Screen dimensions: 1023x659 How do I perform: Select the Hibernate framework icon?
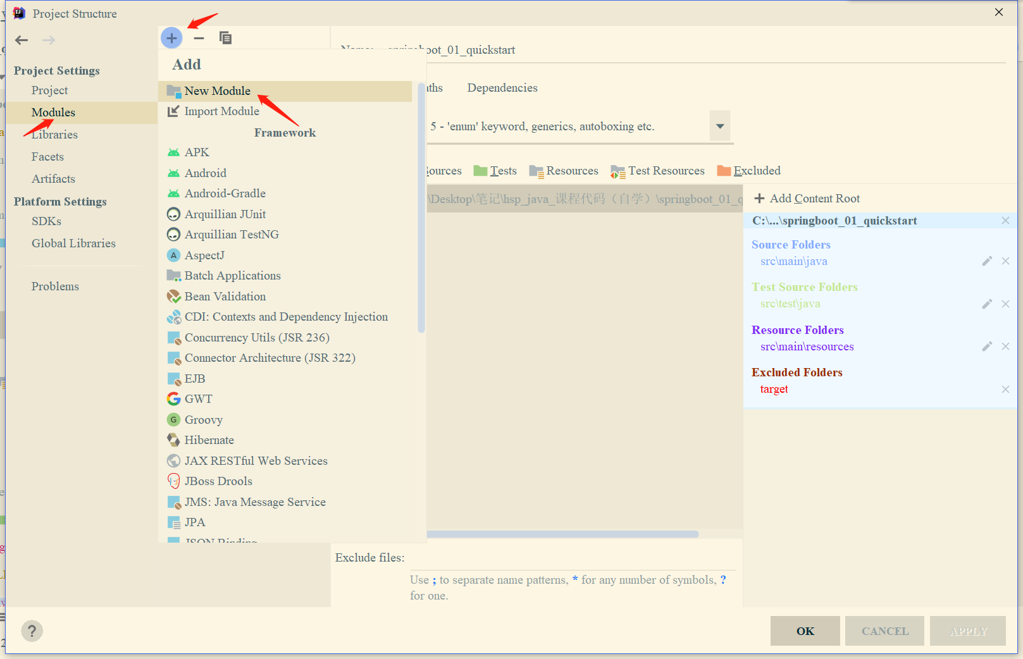point(173,440)
